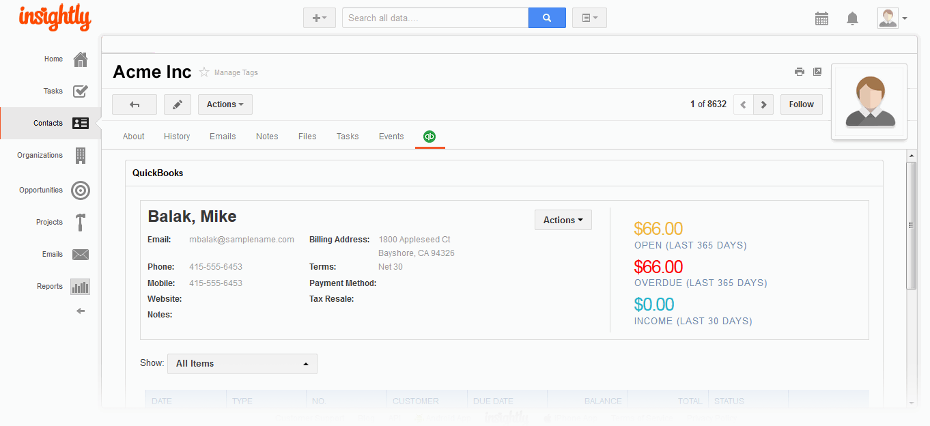
Task: Open QuickBooks customer Actions dropdown
Action: click(563, 220)
